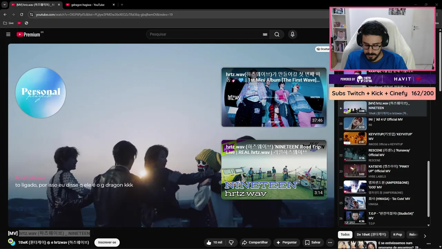Go back with browser back arrow
442x249 pixels.
coord(5,15)
